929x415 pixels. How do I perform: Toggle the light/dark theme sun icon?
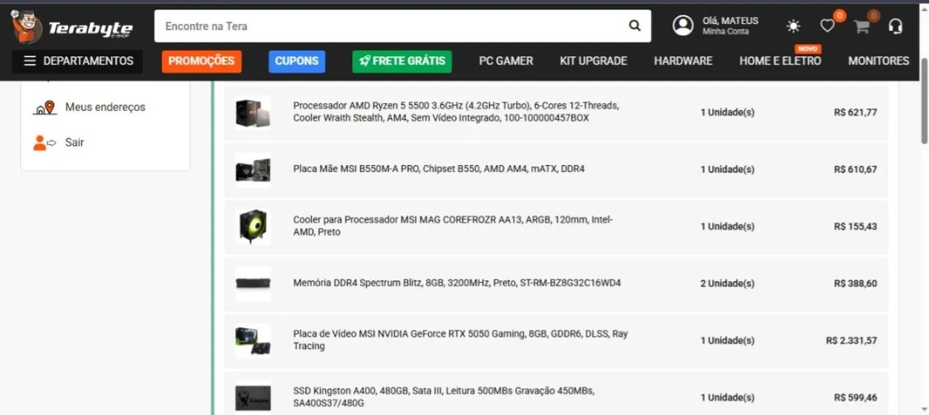click(793, 26)
